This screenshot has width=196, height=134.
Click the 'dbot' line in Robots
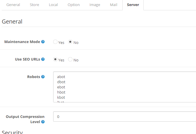coord(61,82)
